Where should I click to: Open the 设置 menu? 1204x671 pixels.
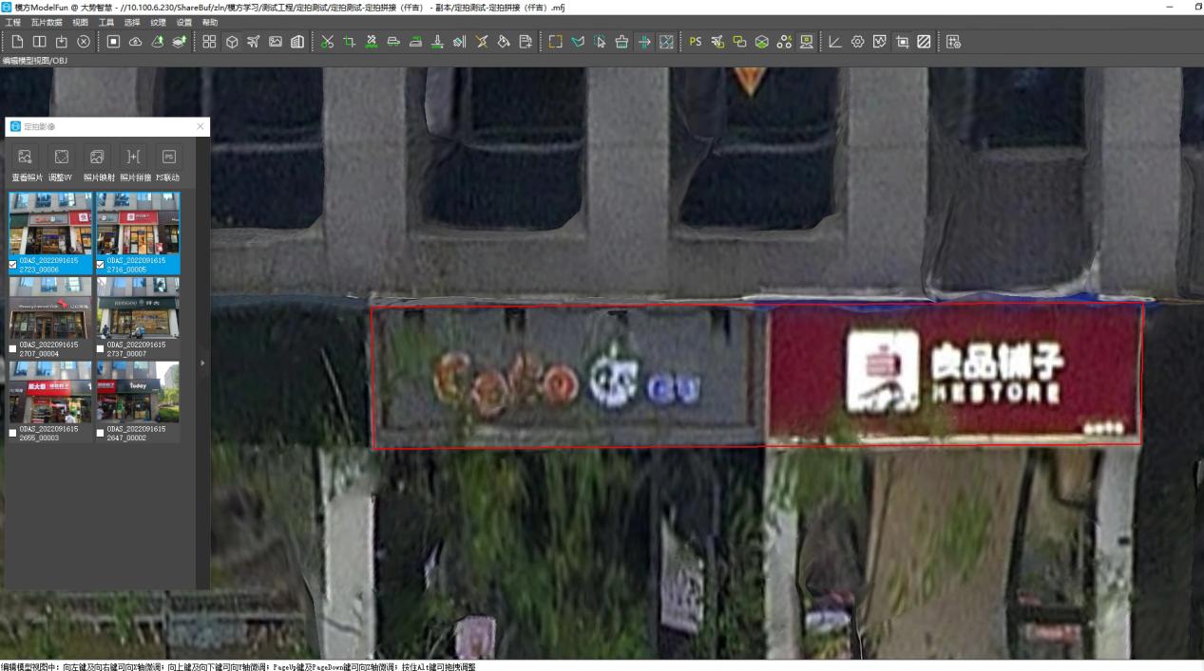183,22
